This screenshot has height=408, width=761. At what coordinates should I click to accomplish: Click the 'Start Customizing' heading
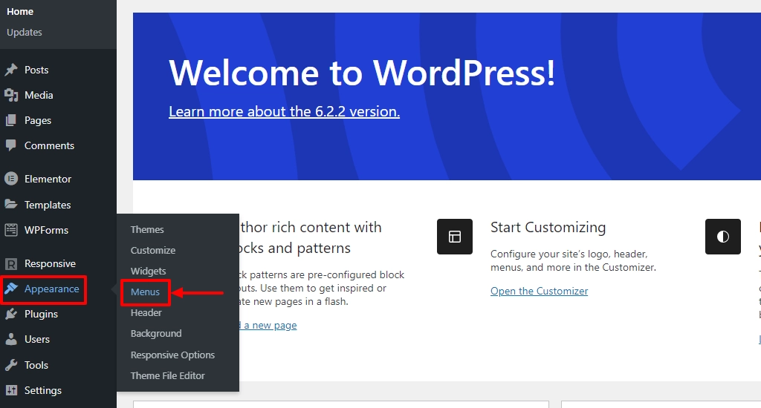click(548, 227)
